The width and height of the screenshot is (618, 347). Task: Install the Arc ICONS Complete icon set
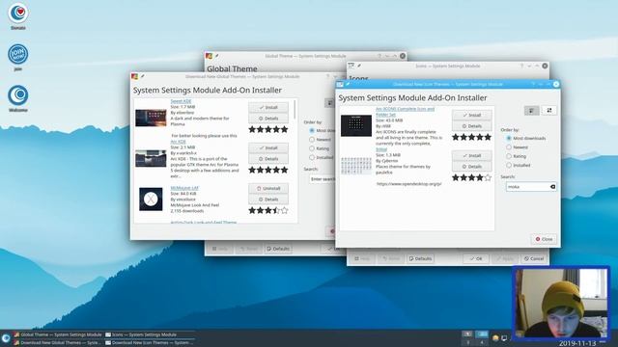pyautogui.click(x=472, y=116)
